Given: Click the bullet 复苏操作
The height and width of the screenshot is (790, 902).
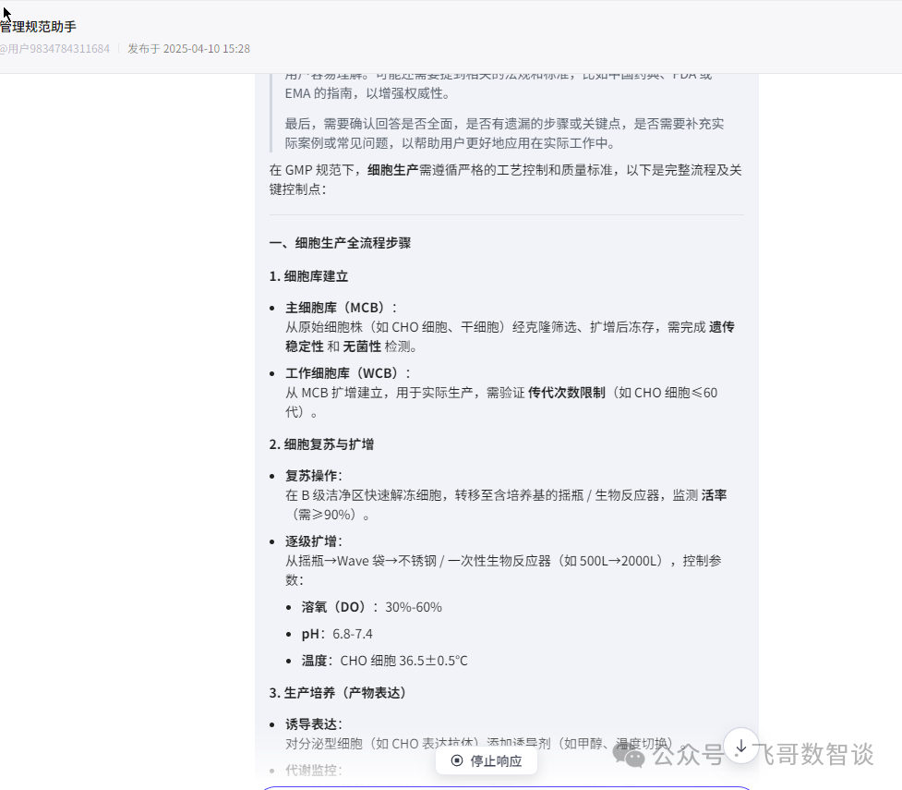Looking at the screenshot, I should tap(314, 476).
